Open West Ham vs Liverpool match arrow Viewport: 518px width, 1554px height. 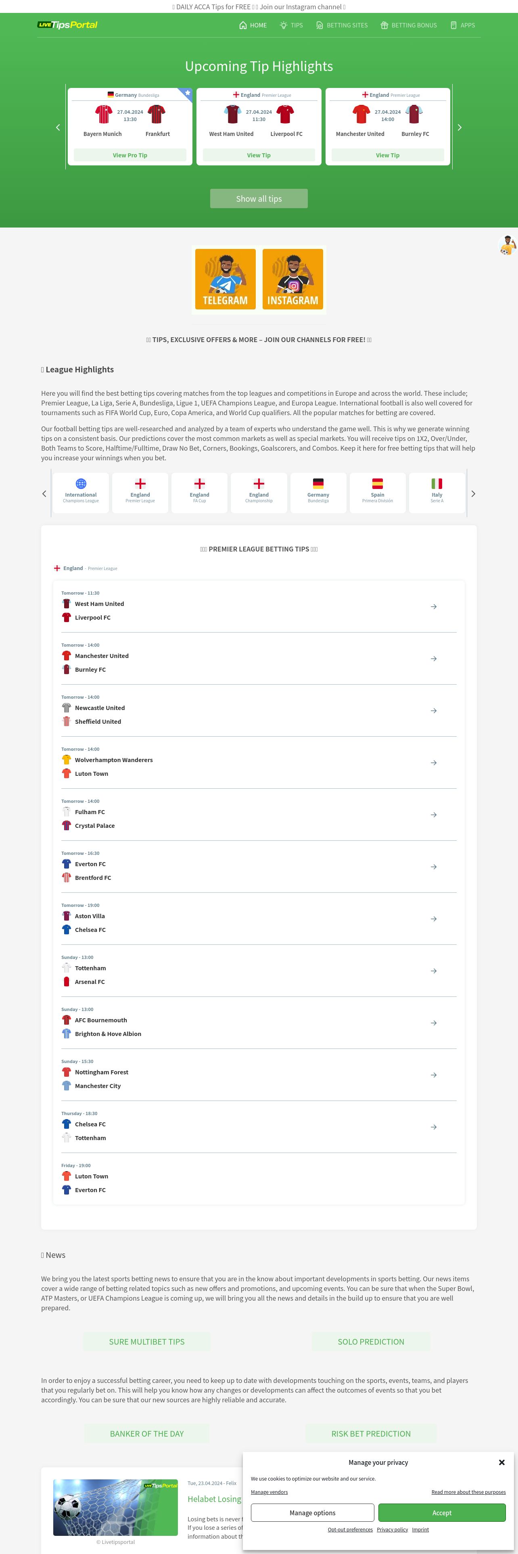[x=434, y=606]
